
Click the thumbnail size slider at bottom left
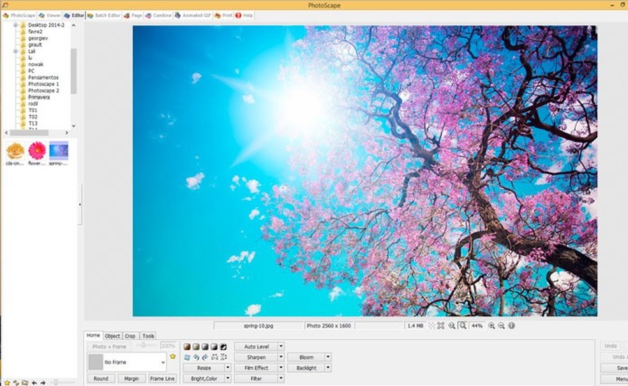tap(56, 382)
